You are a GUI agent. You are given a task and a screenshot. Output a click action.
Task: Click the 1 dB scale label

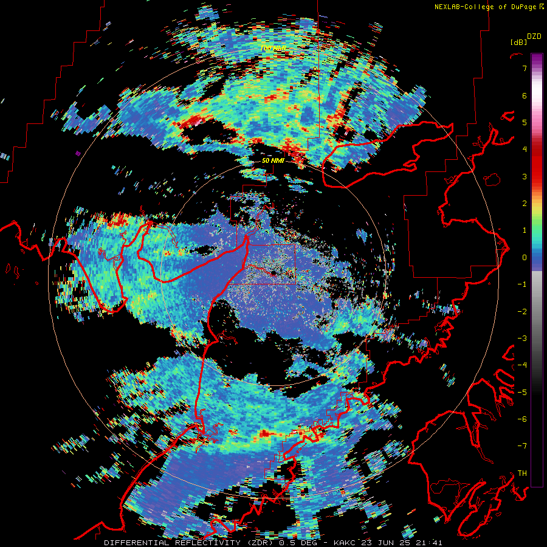(x=525, y=230)
